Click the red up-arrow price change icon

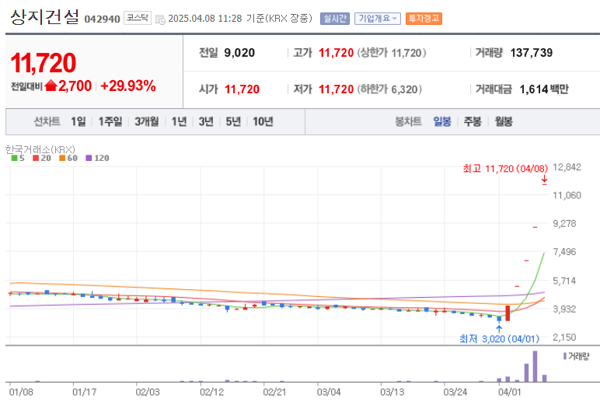[x=51, y=86]
